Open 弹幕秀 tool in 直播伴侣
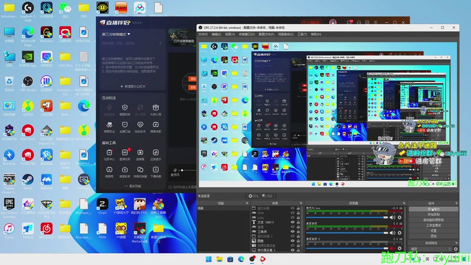 [x=110, y=172]
